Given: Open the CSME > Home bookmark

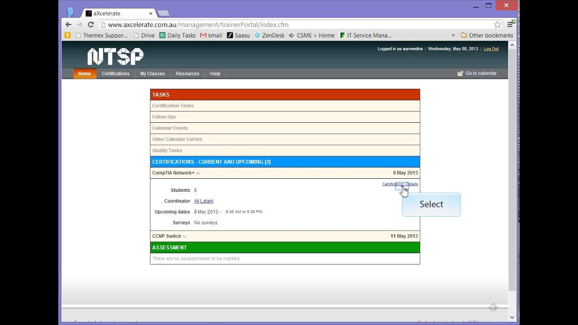Looking at the screenshot, I should tap(312, 35).
